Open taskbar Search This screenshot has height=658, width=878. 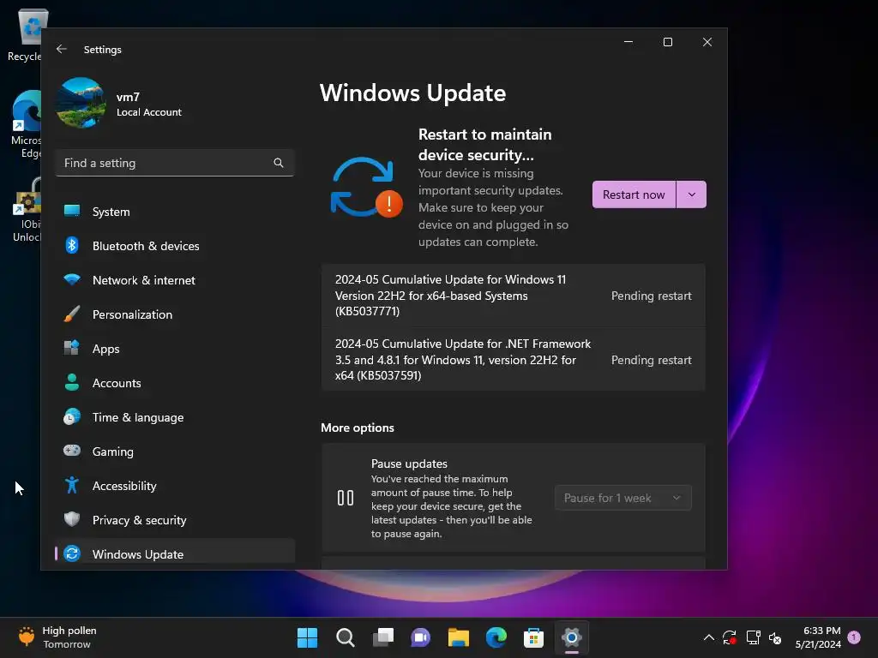point(345,637)
